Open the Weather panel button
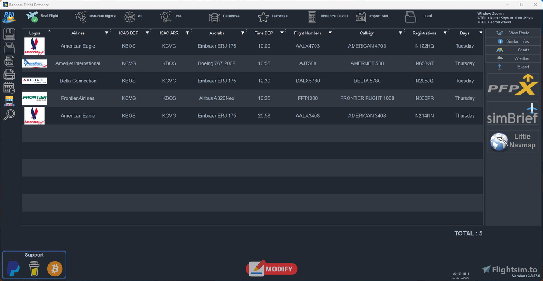The width and height of the screenshot is (543, 281). pyautogui.click(x=513, y=58)
